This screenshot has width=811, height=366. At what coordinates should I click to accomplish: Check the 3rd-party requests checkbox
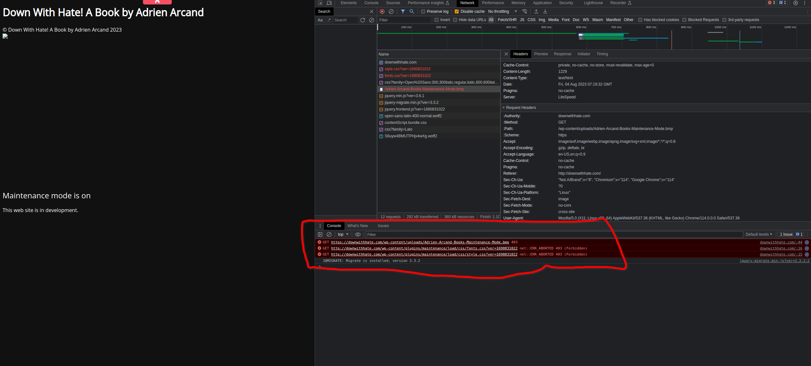(724, 20)
